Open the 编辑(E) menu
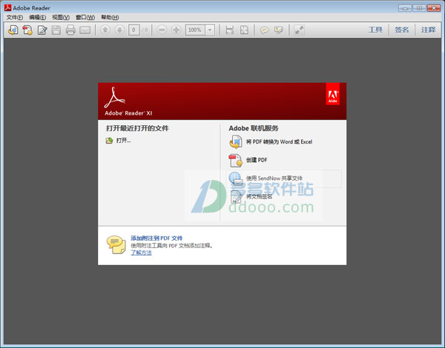The width and height of the screenshot is (445, 348). pyautogui.click(x=38, y=17)
